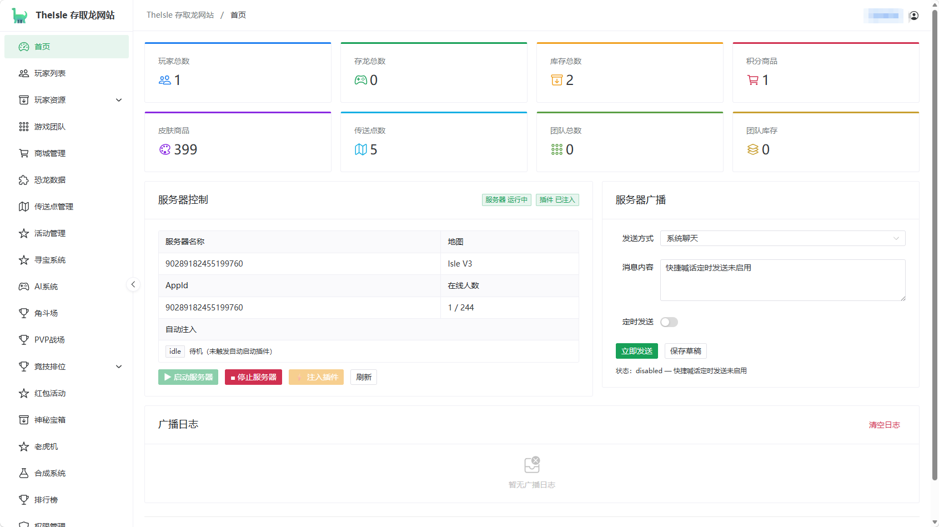The image size is (939, 527).
Task: Stop the server with 停止服务器
Action: click(253, 377)
